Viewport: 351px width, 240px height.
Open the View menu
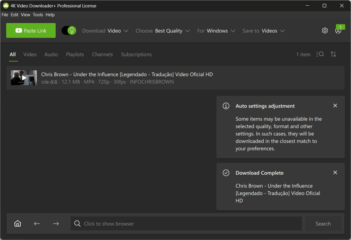(26, 14)
